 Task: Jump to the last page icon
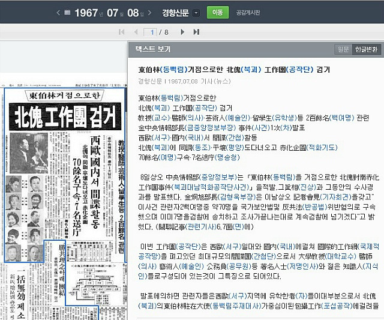[196, 32]
